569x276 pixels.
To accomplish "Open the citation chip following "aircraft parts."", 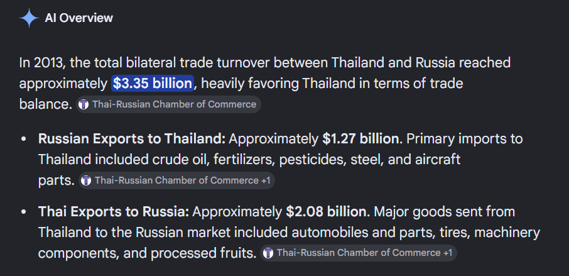I will [x=176, y=180].
